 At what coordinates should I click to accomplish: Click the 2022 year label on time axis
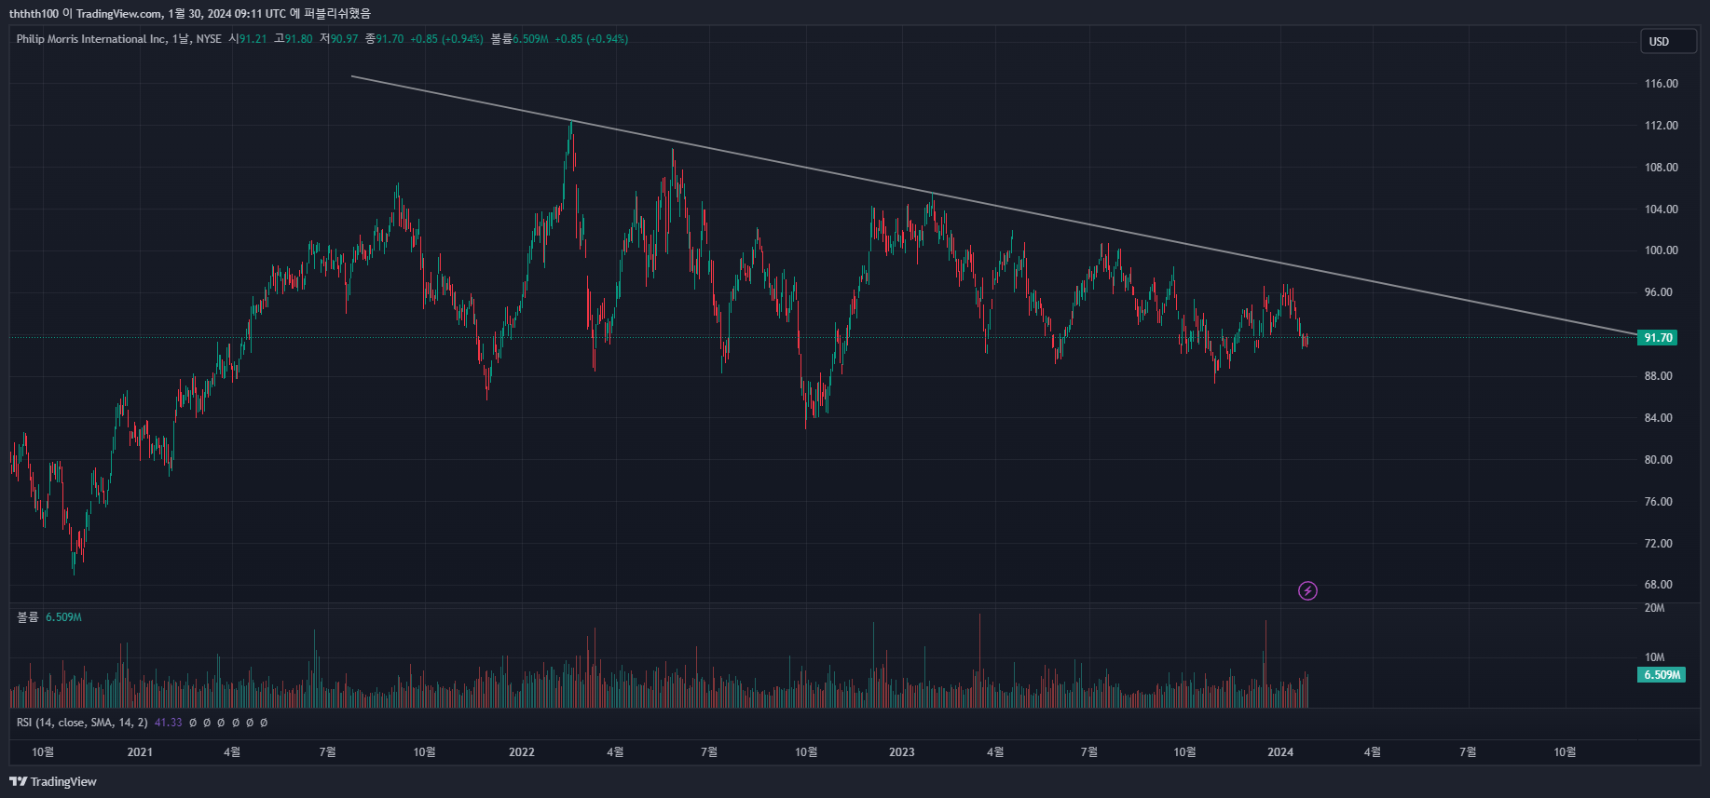pos(522,752)
